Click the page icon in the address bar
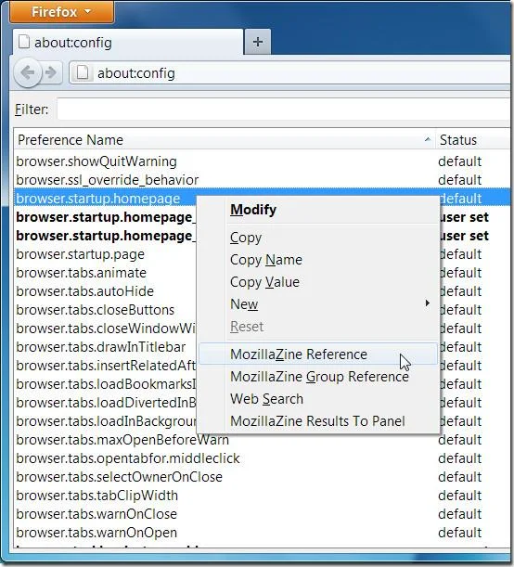Image resolution: width=514 pixels, height=567 pixels. click(x=83, y=73)
